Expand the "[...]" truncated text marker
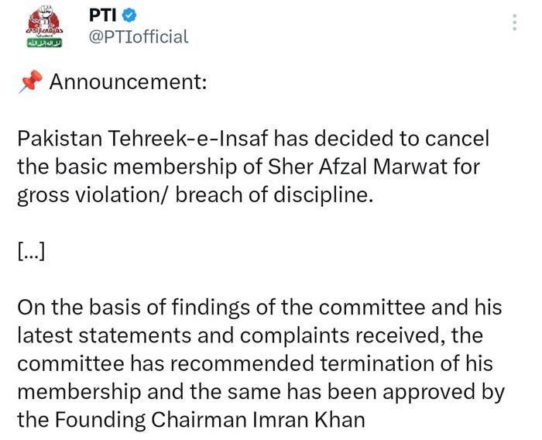542x440 pixels. pyautogui.click(x=29, y=250)
